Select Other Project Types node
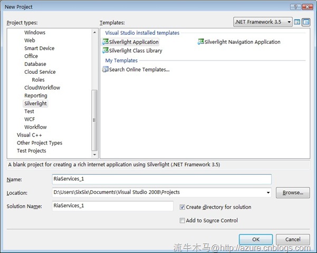This screenshot has height=253, width=317. (39, 143)
